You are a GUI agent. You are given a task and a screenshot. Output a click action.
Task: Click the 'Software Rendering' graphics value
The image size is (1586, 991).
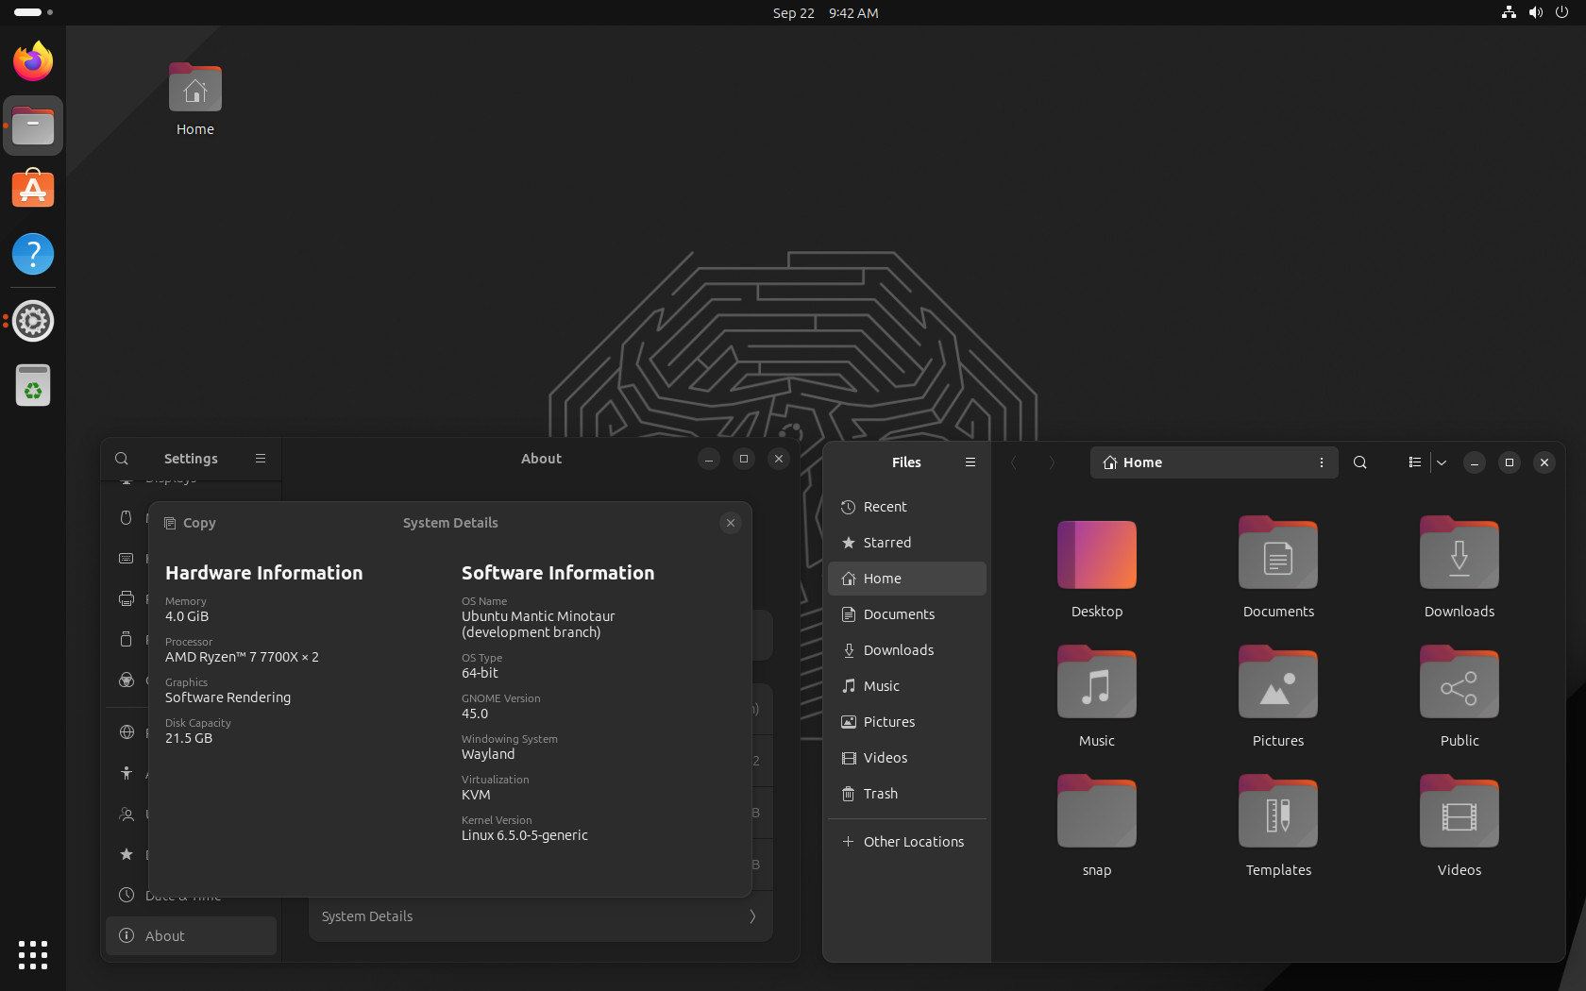coord(228,697)
